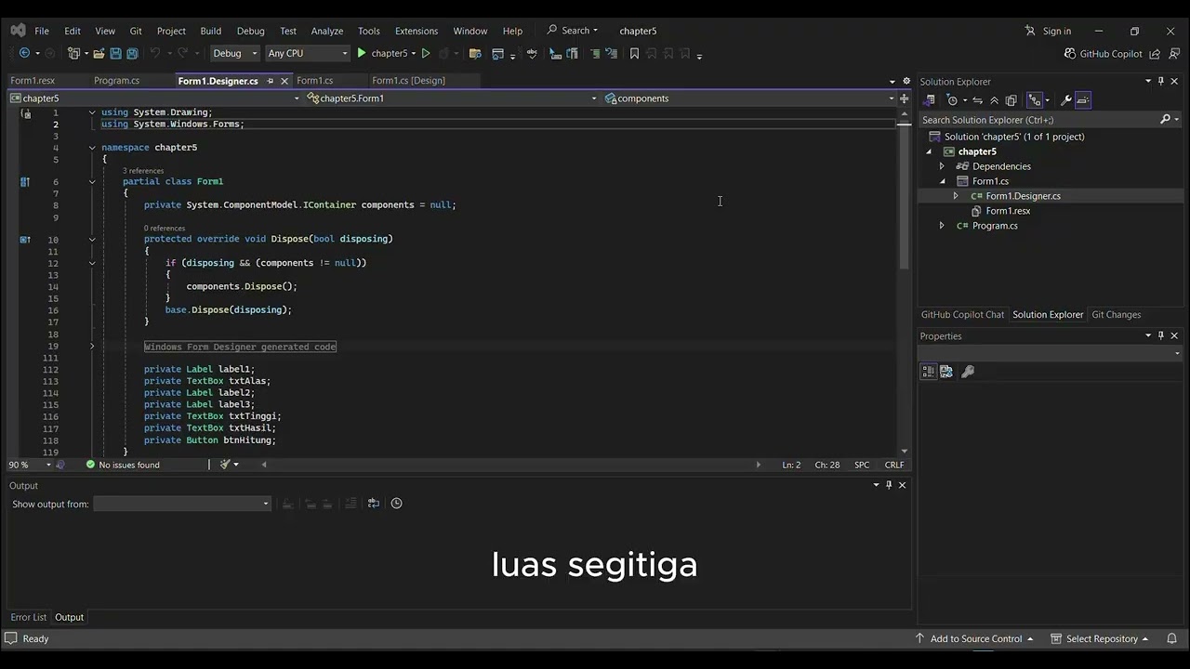Click the Output panel clock timestamp icon

tap(397, 504)
